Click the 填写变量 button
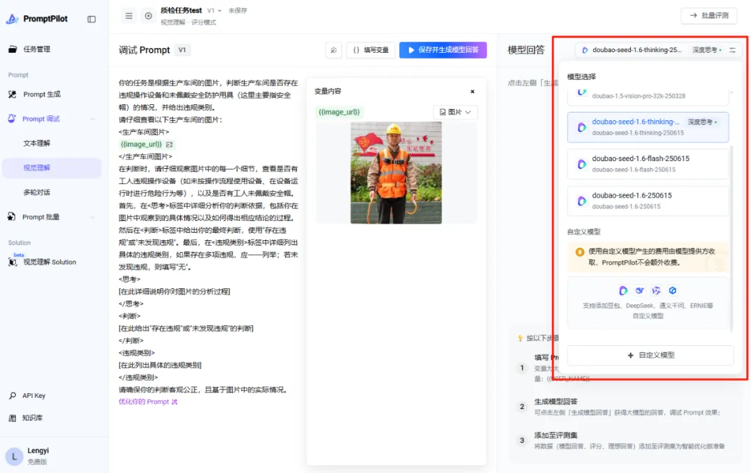This screenshot has height=473, width=751. 371,50
